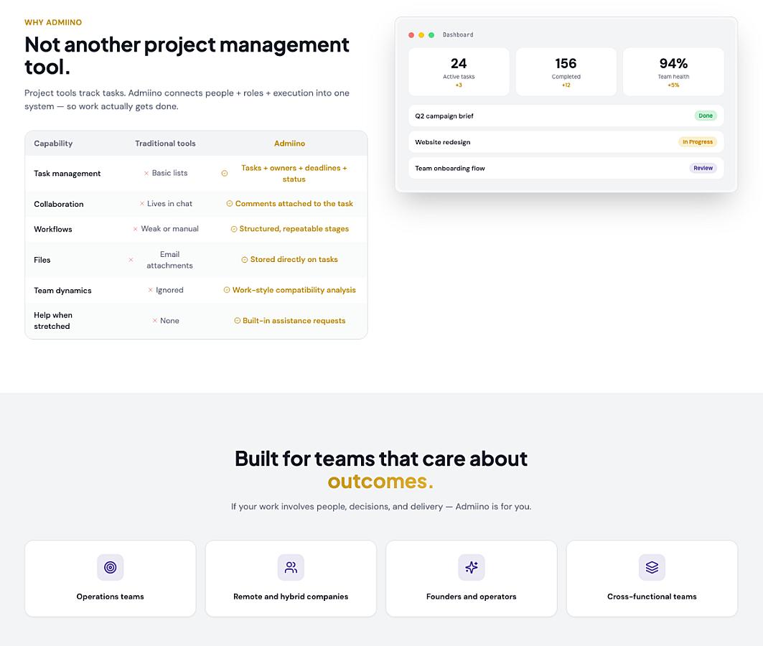Click the layers icon on Cross-functional teams card
Viewport: 763px width, 646px height.
pos(652,567)
